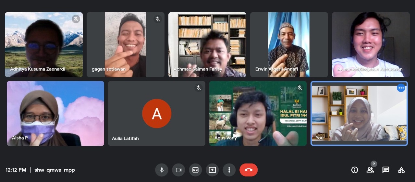The height and width of the screenshot is (182, 415).
Task: Show the participants list panel
Action: [x=370, y=170]
